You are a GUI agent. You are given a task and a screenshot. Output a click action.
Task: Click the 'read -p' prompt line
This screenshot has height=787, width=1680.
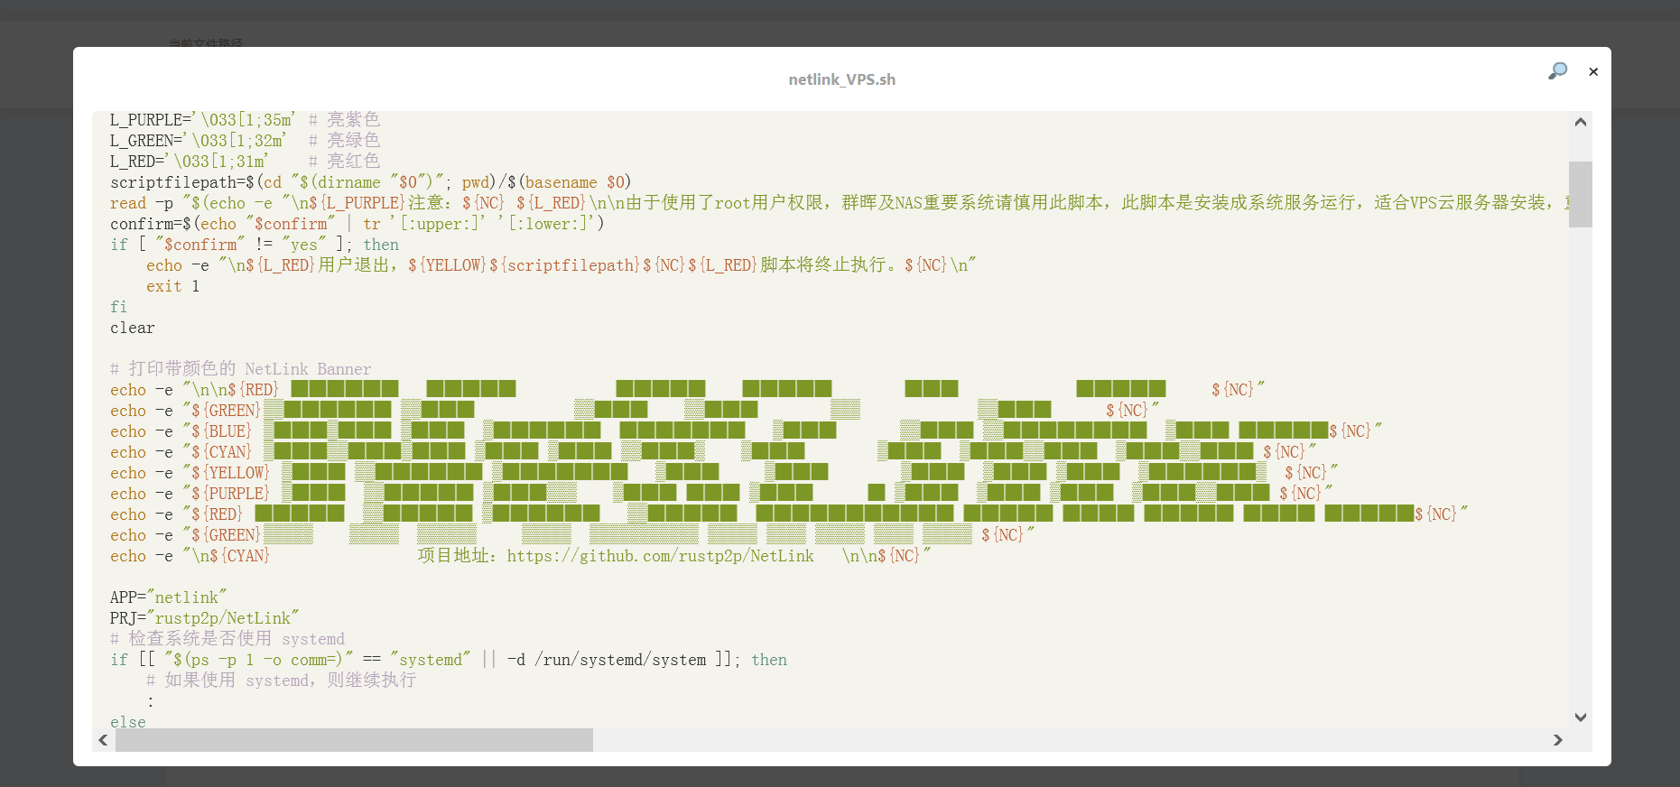click(x=839, y=203)
